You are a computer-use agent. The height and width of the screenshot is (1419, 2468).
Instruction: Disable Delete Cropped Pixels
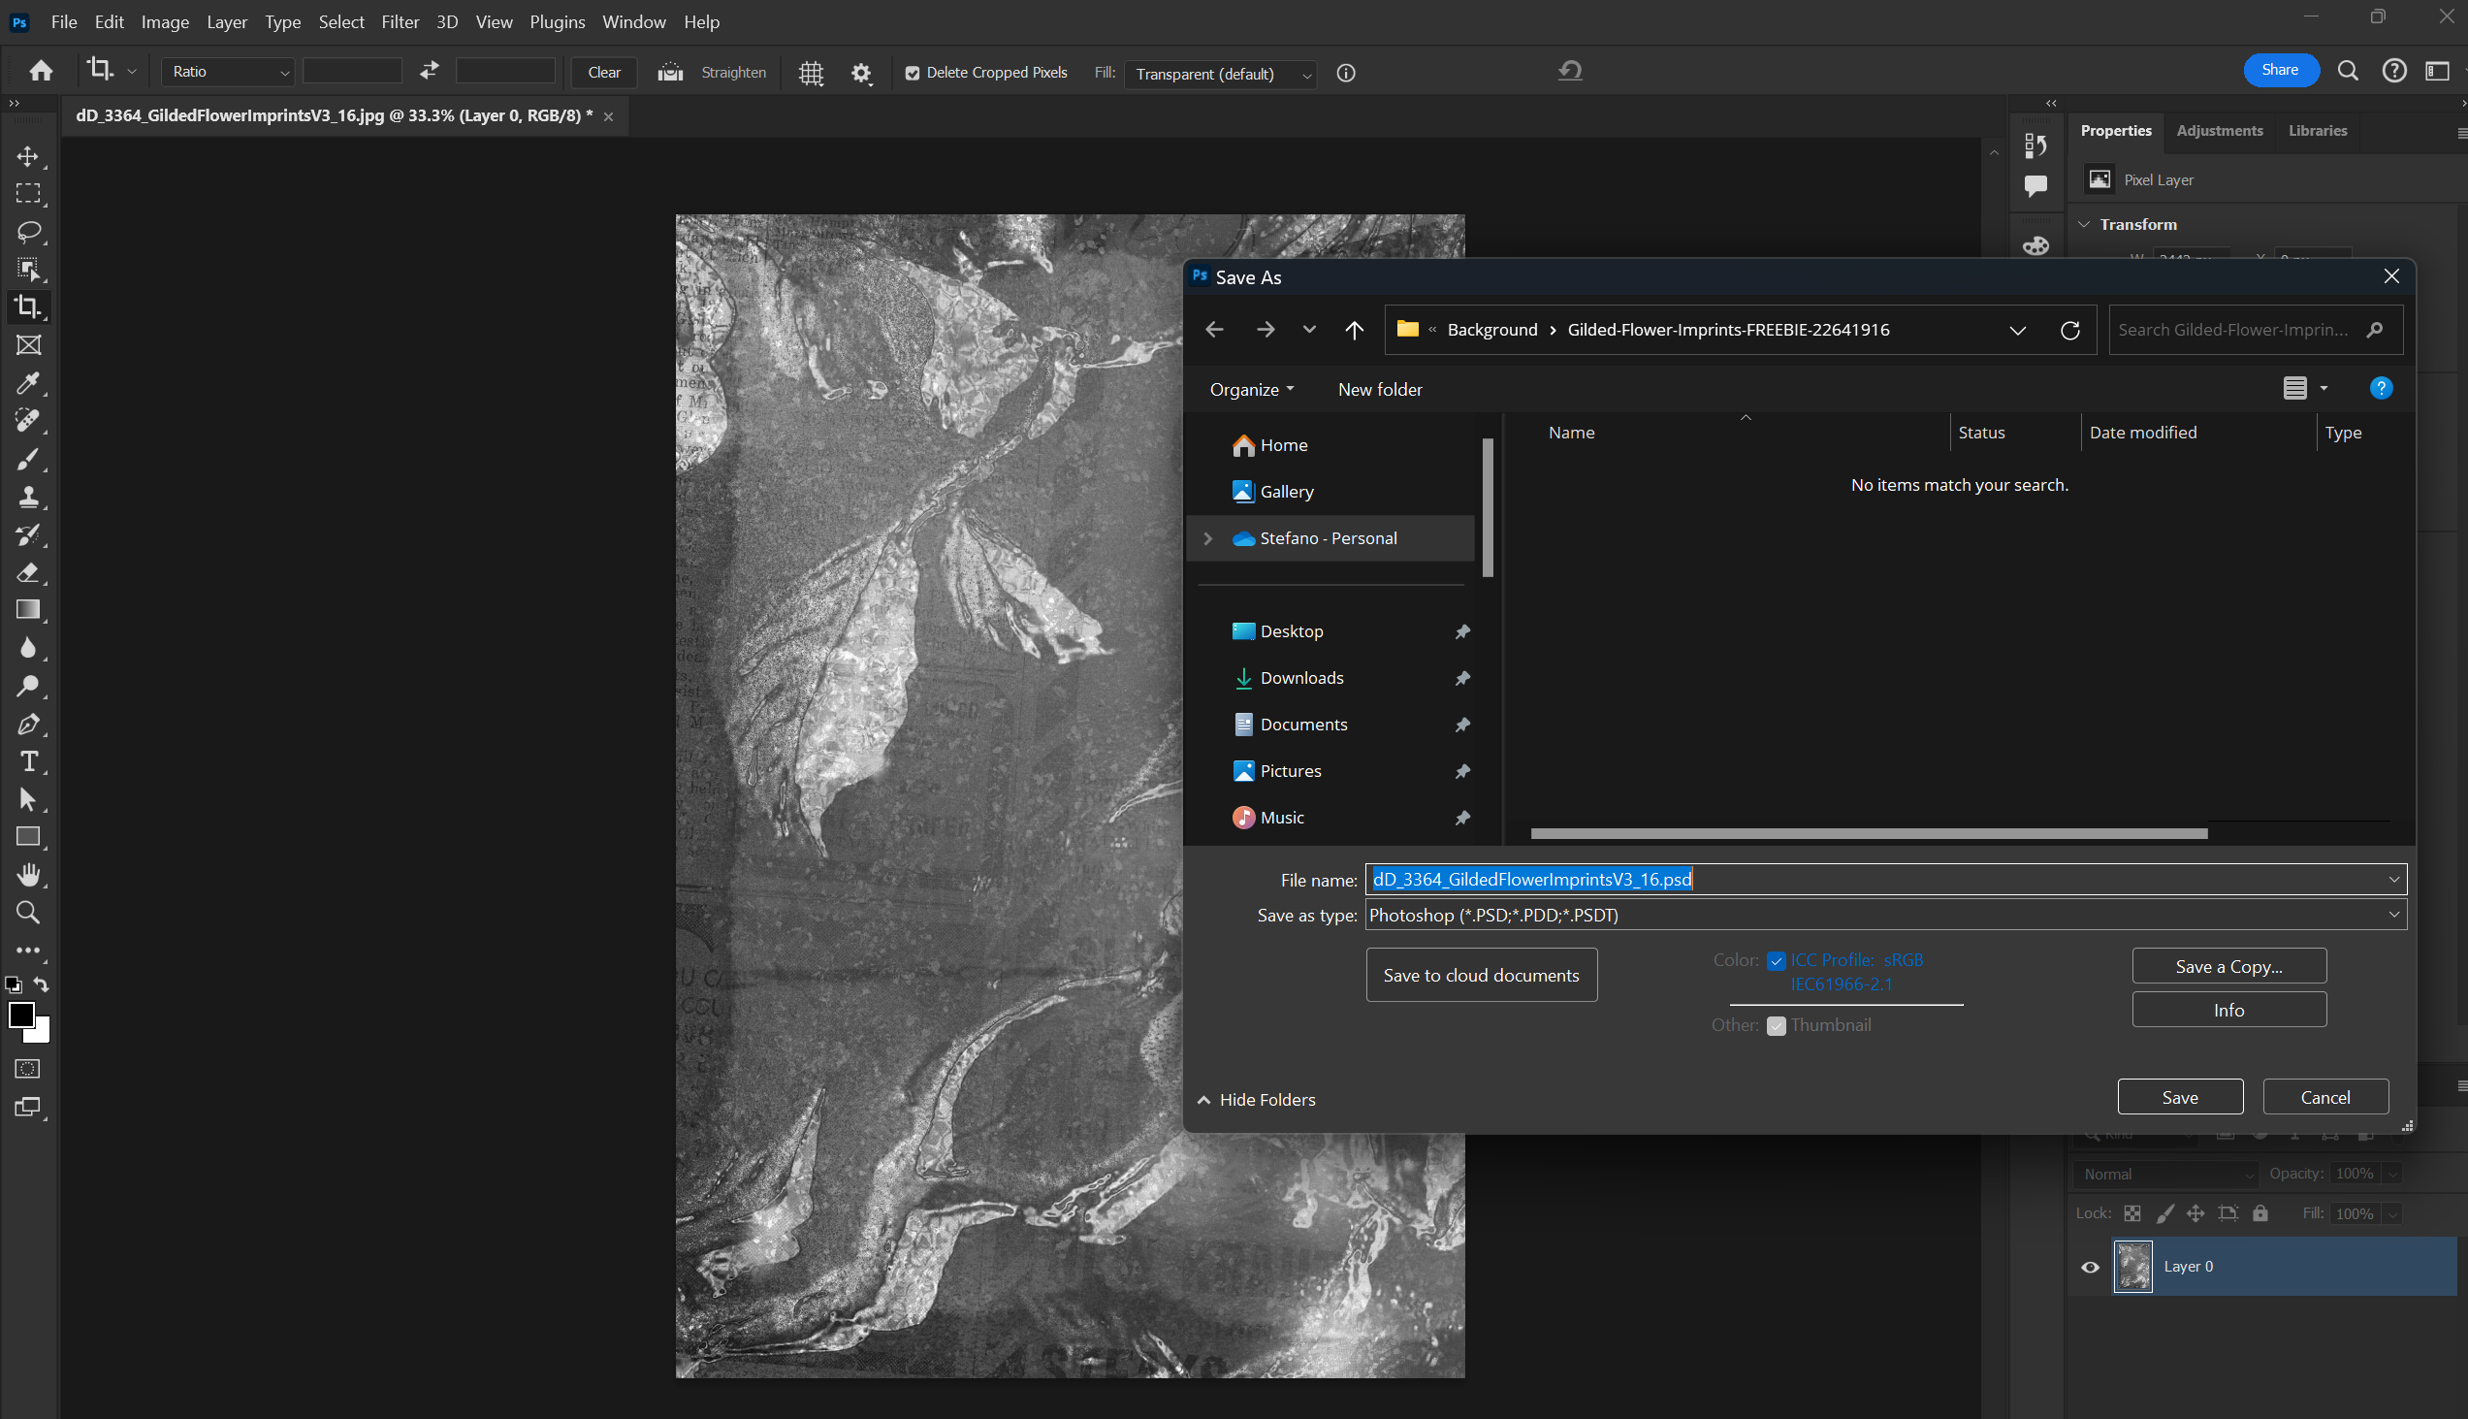913,72
